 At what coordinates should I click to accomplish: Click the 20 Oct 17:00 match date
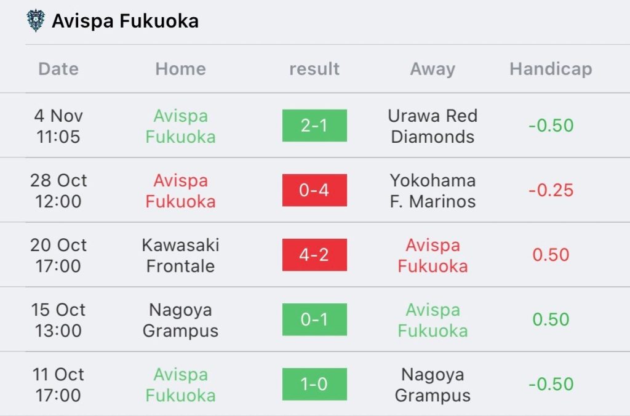(x=58, y=255)
